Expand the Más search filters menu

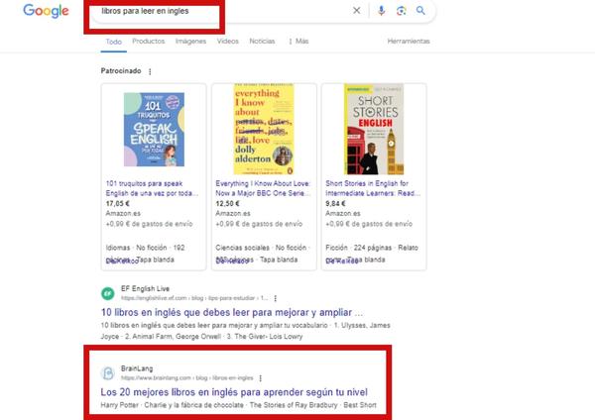click(x=298, y=42)
